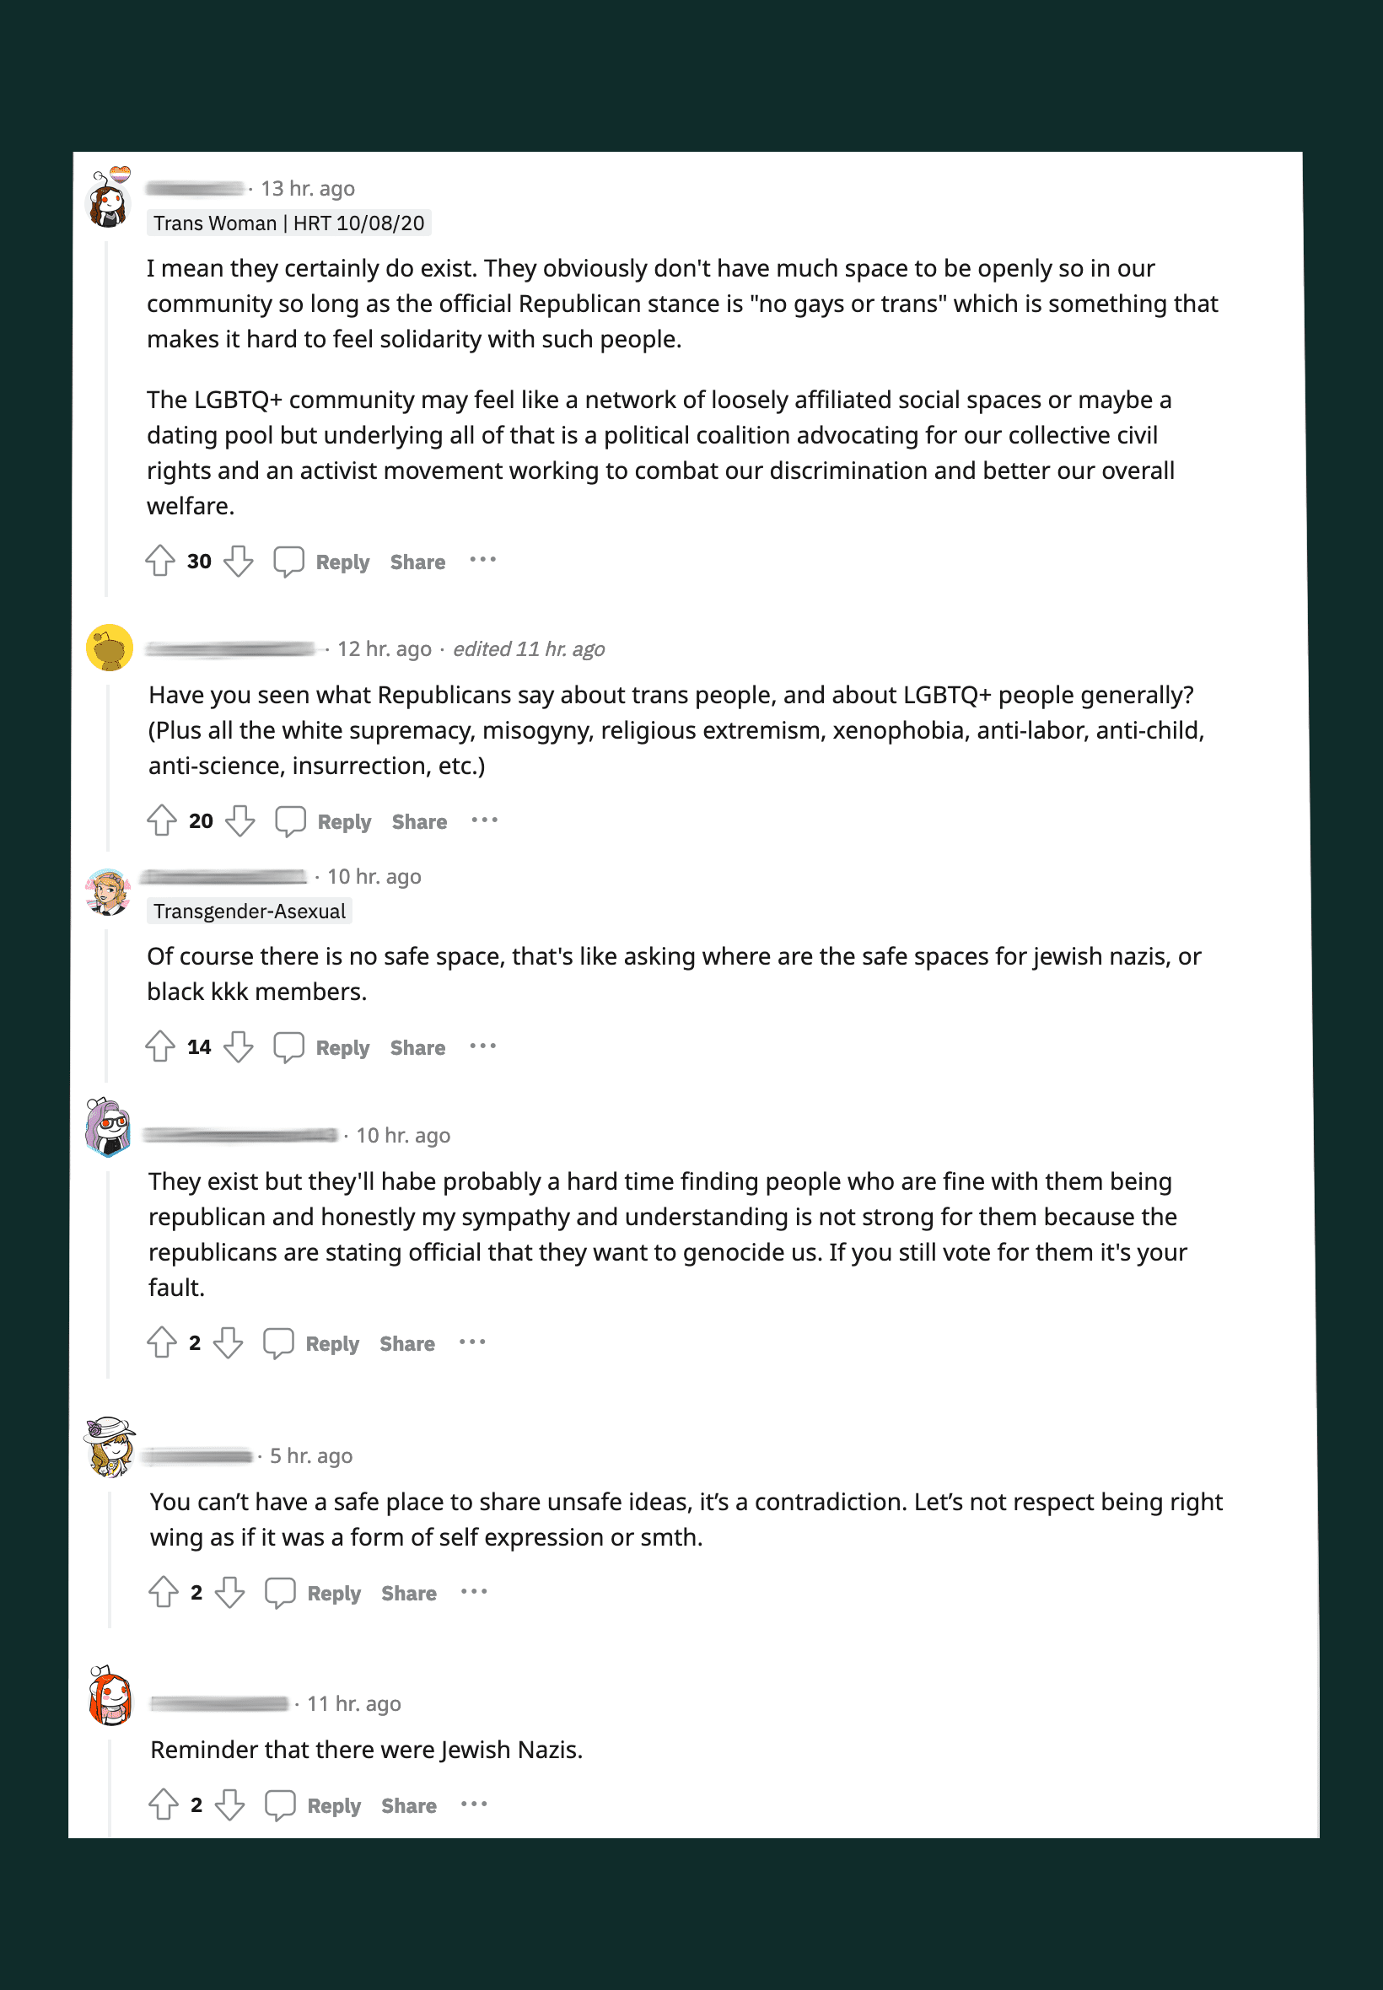Reply to the 30-point comment
Viewport: 1383px width, 1990px height.
pos(342,562)
